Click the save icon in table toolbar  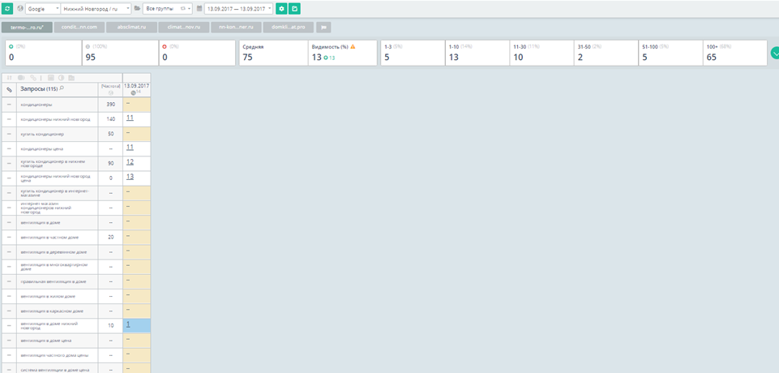coord(51,78)
